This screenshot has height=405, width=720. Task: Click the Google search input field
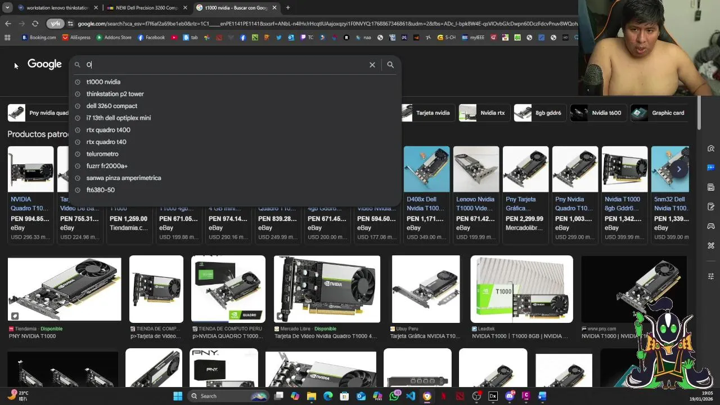[x=225, y=65]
